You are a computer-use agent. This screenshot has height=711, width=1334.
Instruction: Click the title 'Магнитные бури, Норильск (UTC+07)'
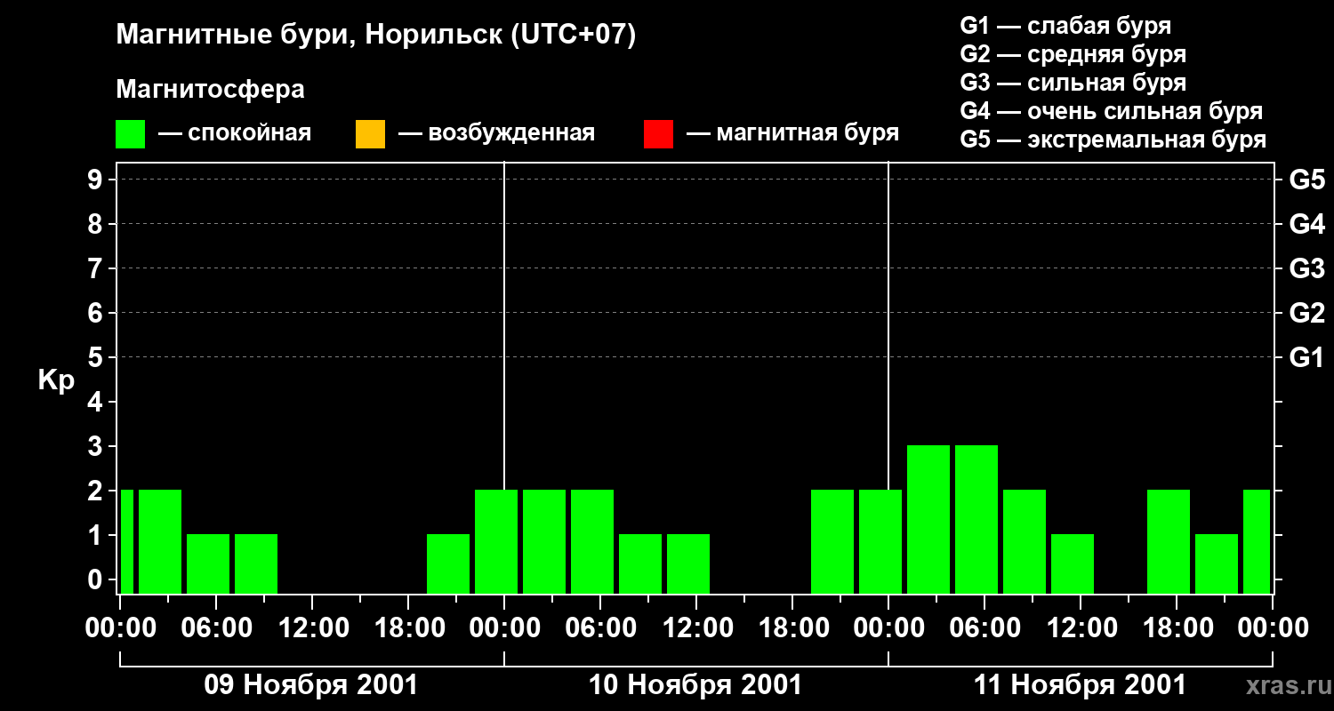point(376,36)
